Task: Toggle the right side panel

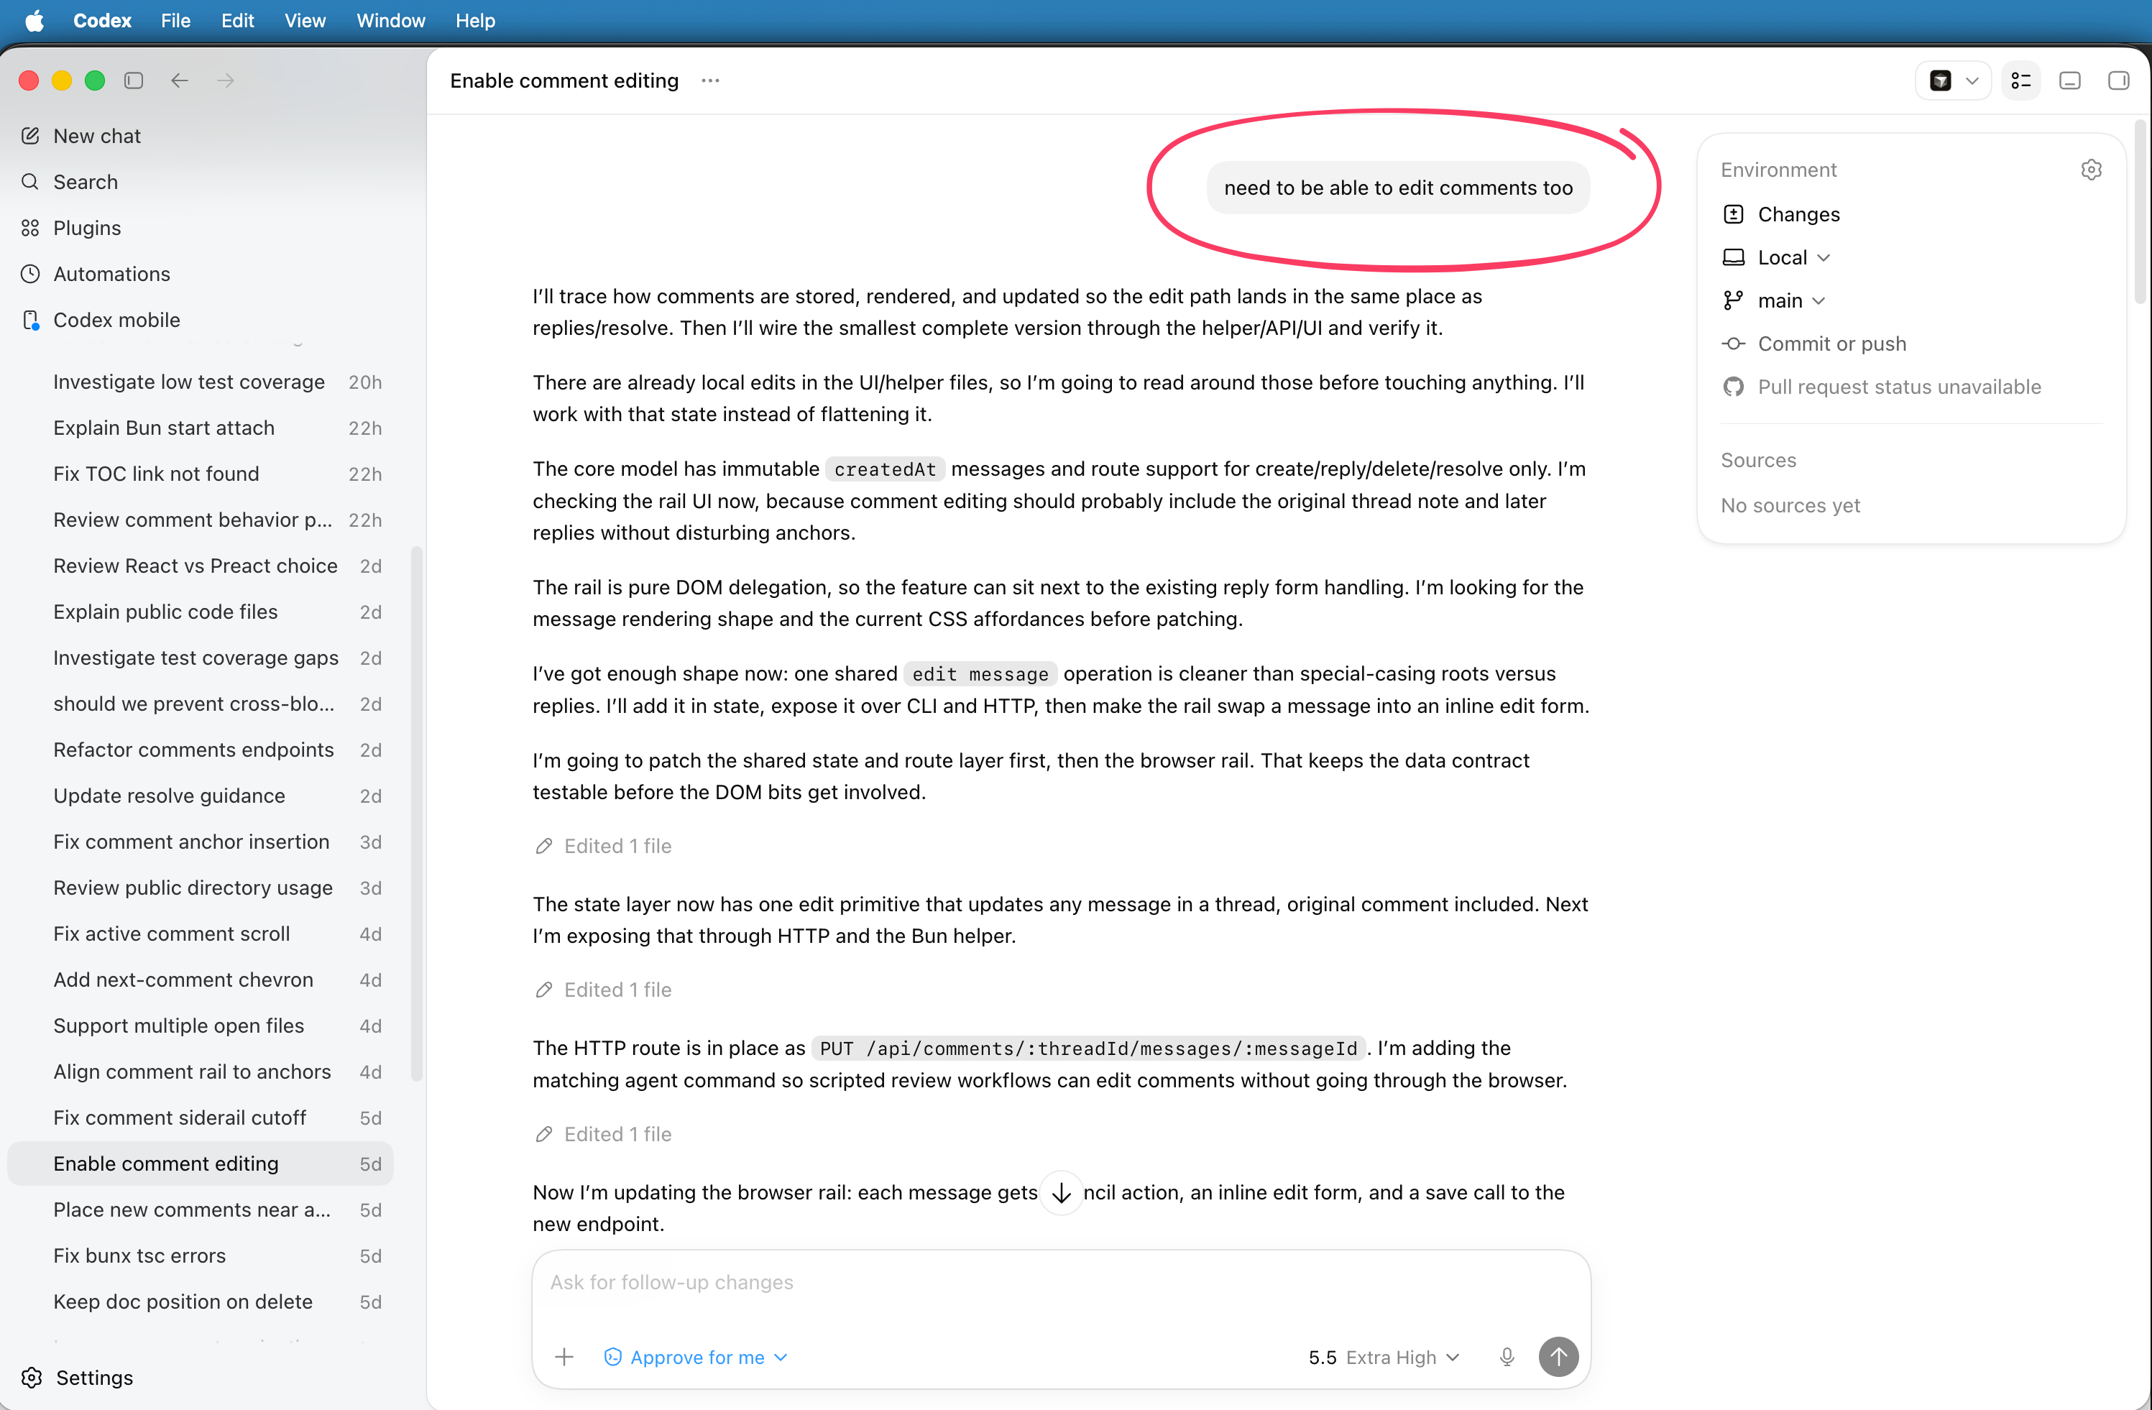Action: [x=2118, y=80]
